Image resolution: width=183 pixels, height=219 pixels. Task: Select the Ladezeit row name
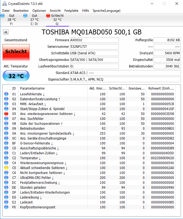tap(26, 202)
